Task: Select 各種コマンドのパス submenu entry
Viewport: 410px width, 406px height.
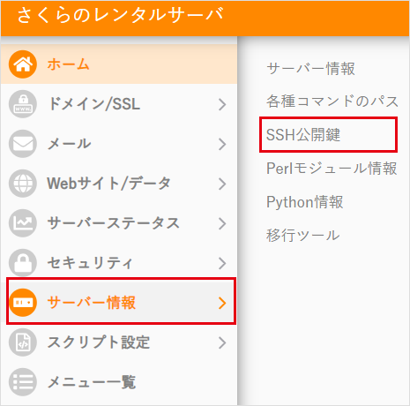Action: [x=332, y=101]
